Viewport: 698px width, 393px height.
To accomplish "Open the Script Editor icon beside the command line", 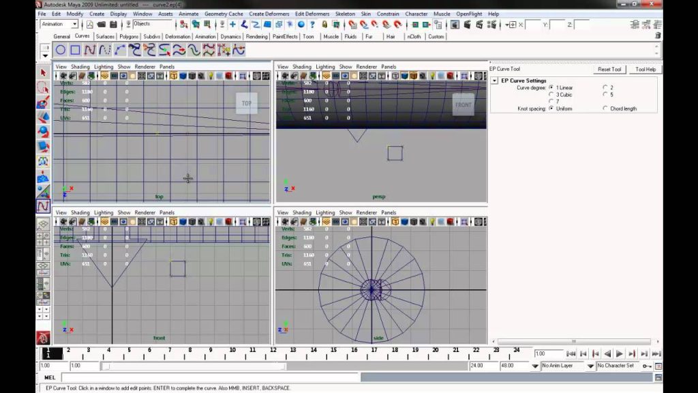I will pos(658,377).
